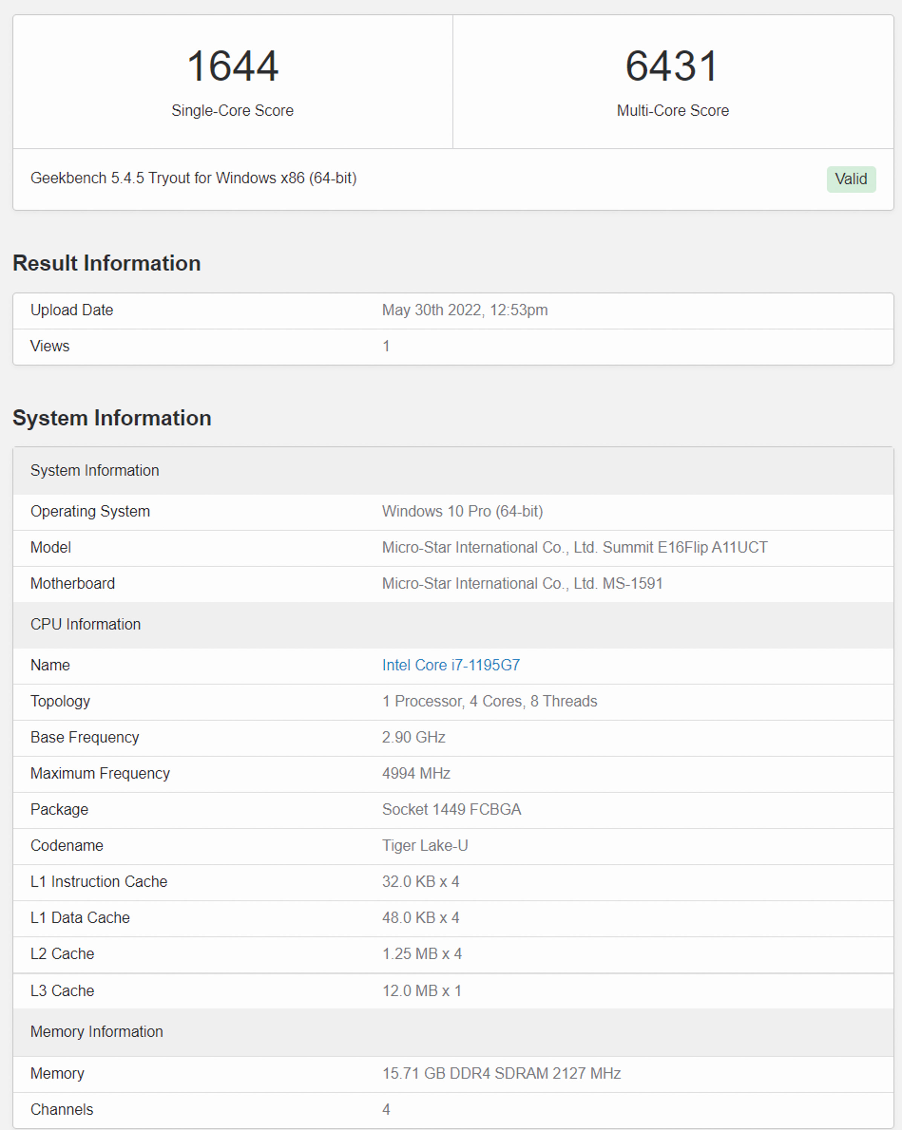
Task: Select the Summit E16Flip A11UCT model text
Action: [685, 548]
